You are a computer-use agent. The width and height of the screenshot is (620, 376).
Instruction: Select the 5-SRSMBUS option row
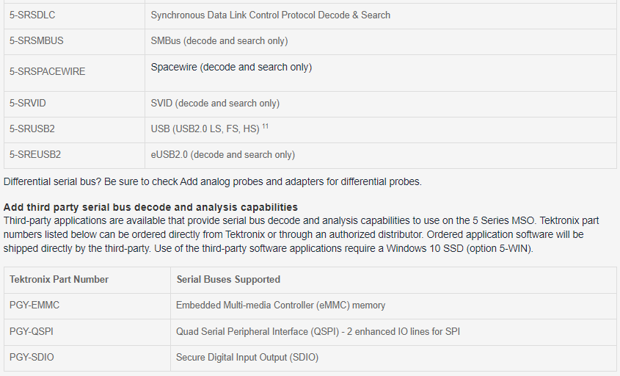point(310,41)
